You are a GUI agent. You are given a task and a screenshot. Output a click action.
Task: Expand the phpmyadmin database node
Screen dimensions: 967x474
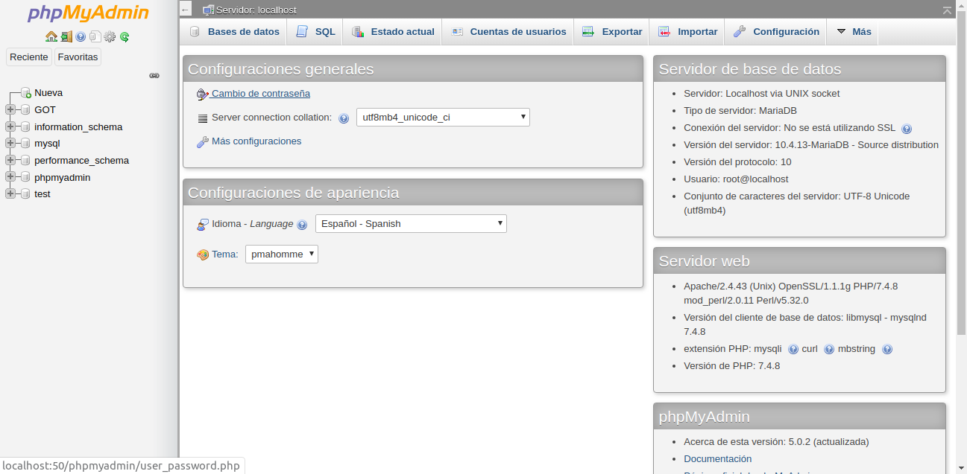(x=10, y=177)
